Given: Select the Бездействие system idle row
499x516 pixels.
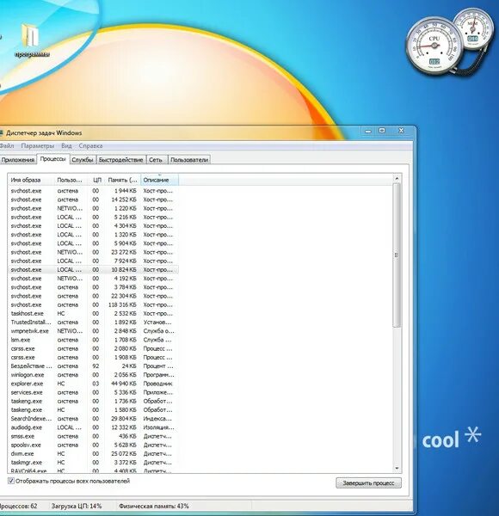Looking at the screenshot, I should (x=93, y=366).
